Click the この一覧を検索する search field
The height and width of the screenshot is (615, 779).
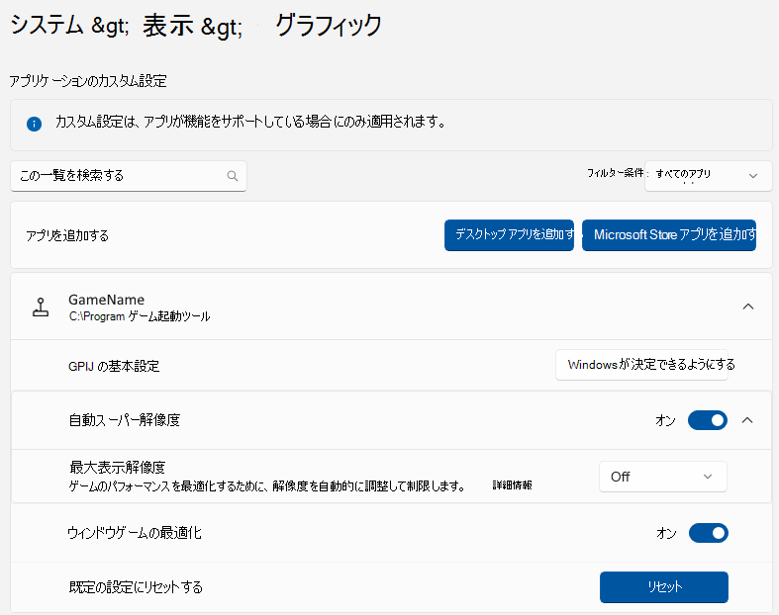pyautogui.click(x=128, y=176)
